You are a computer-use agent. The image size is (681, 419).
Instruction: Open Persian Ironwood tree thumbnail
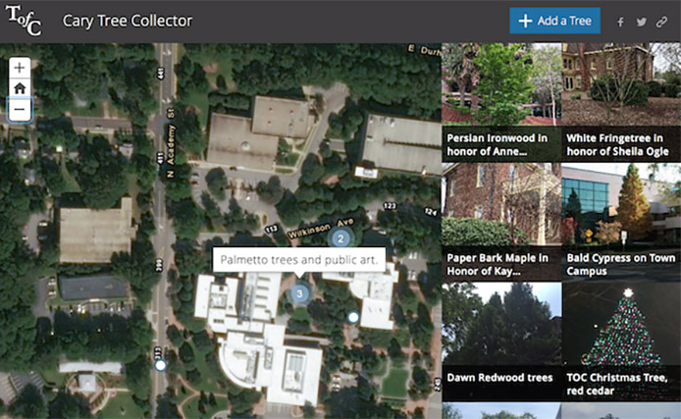point(501,102)
